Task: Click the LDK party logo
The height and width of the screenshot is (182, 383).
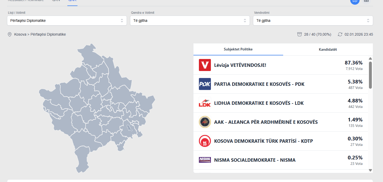Action: 205,103
